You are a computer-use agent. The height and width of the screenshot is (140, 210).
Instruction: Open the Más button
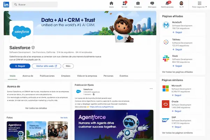click(x=68, y=66)
